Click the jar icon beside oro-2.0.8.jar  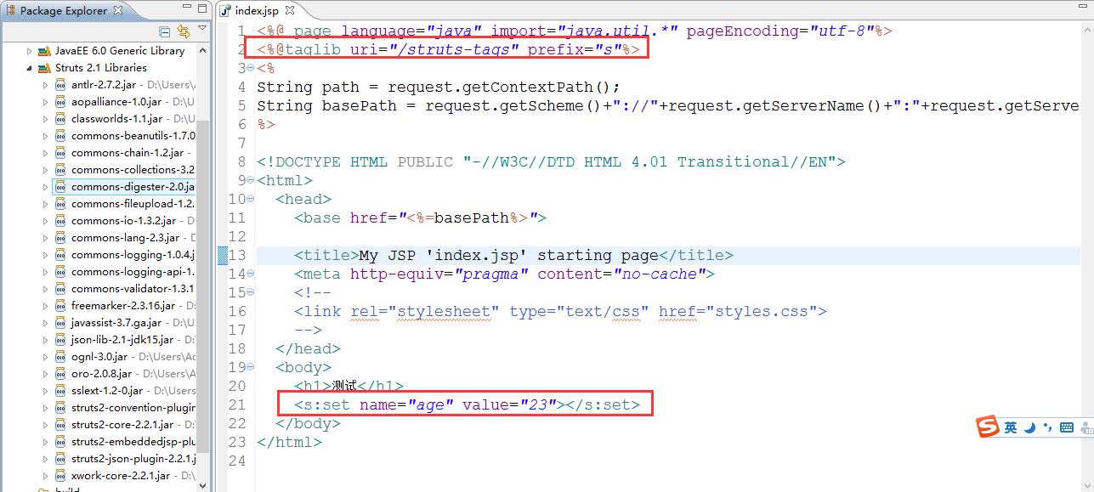point(61,374)
